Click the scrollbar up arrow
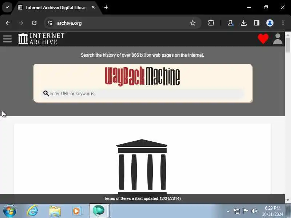This screenshot has width=291, height=218. (x=288, y=35)
